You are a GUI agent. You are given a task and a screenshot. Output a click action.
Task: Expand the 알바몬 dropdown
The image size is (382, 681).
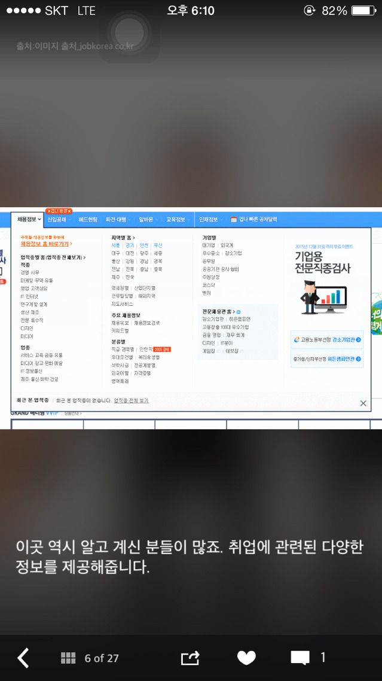[148, 220]
